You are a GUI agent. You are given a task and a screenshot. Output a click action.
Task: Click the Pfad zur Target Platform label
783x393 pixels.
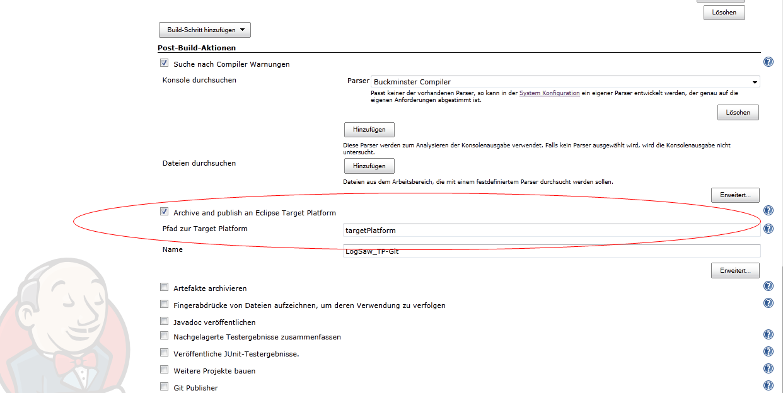click(x=205, y=229)
